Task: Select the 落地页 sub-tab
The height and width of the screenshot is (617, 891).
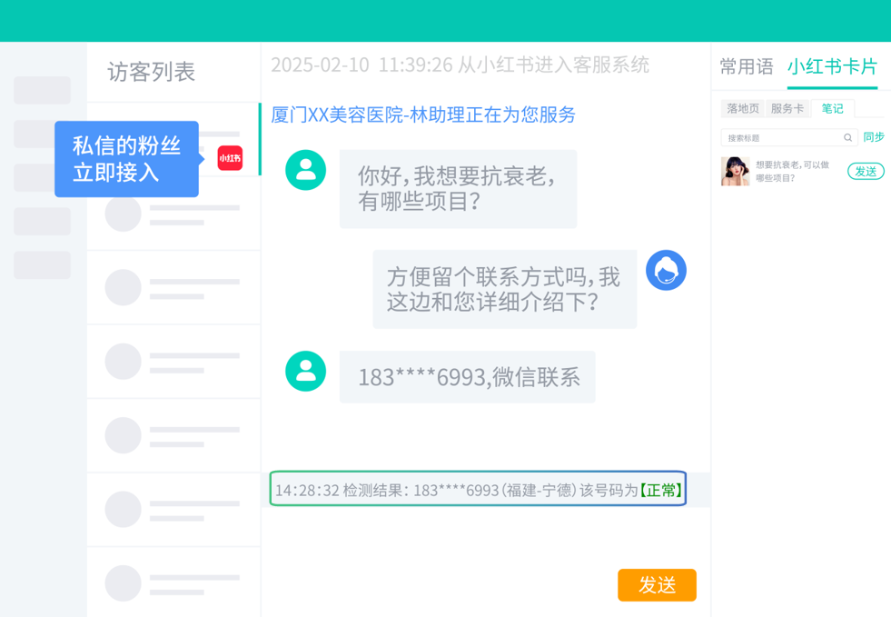Action: [743, 108]
